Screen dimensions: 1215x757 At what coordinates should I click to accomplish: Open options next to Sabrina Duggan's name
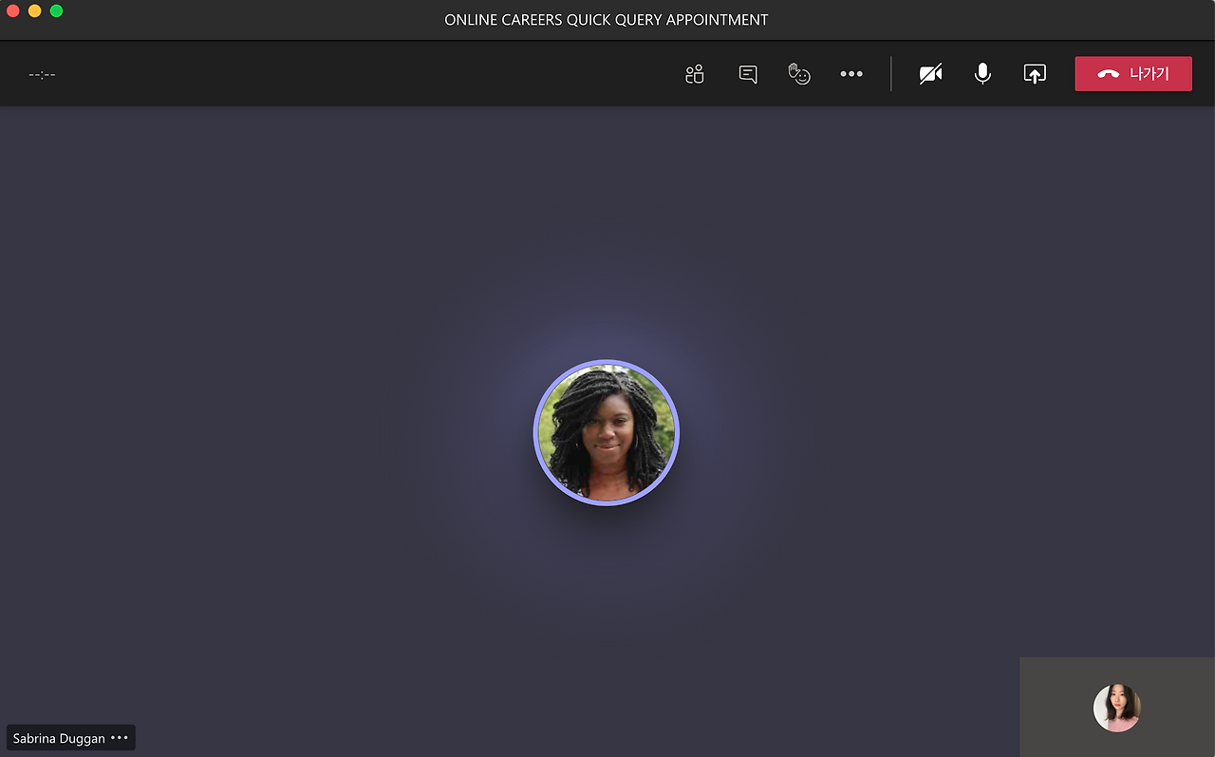tap(120, 738)
